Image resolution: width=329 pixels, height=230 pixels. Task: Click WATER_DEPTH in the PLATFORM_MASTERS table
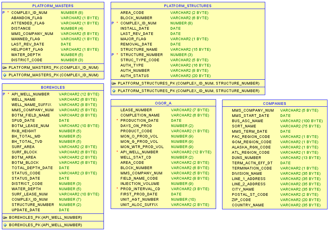[x=26, y=54]
